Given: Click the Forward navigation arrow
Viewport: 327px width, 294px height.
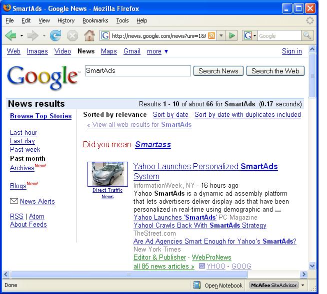Looking at the screenshot, I should pyautogui.click(x=32, y=36).
